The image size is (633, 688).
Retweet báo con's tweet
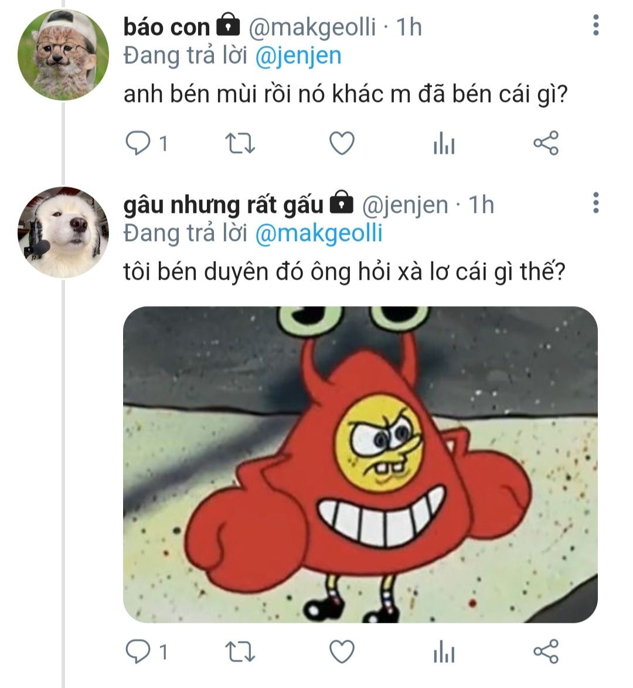pyautogui.click(x=240, y=143)
